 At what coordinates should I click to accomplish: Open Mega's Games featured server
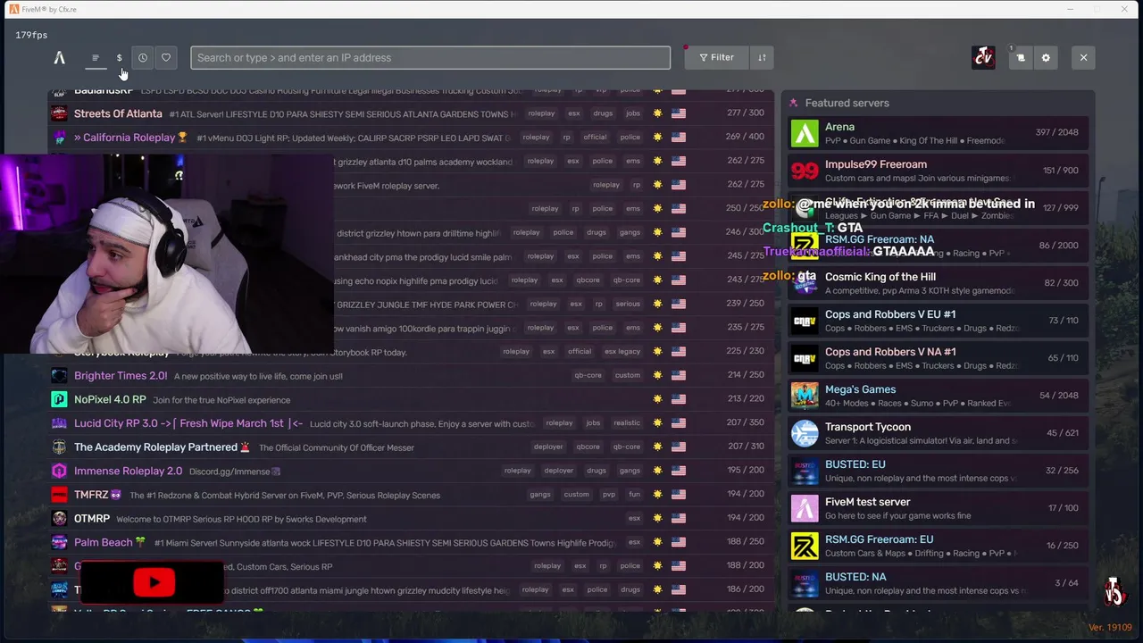pos(938,396)
